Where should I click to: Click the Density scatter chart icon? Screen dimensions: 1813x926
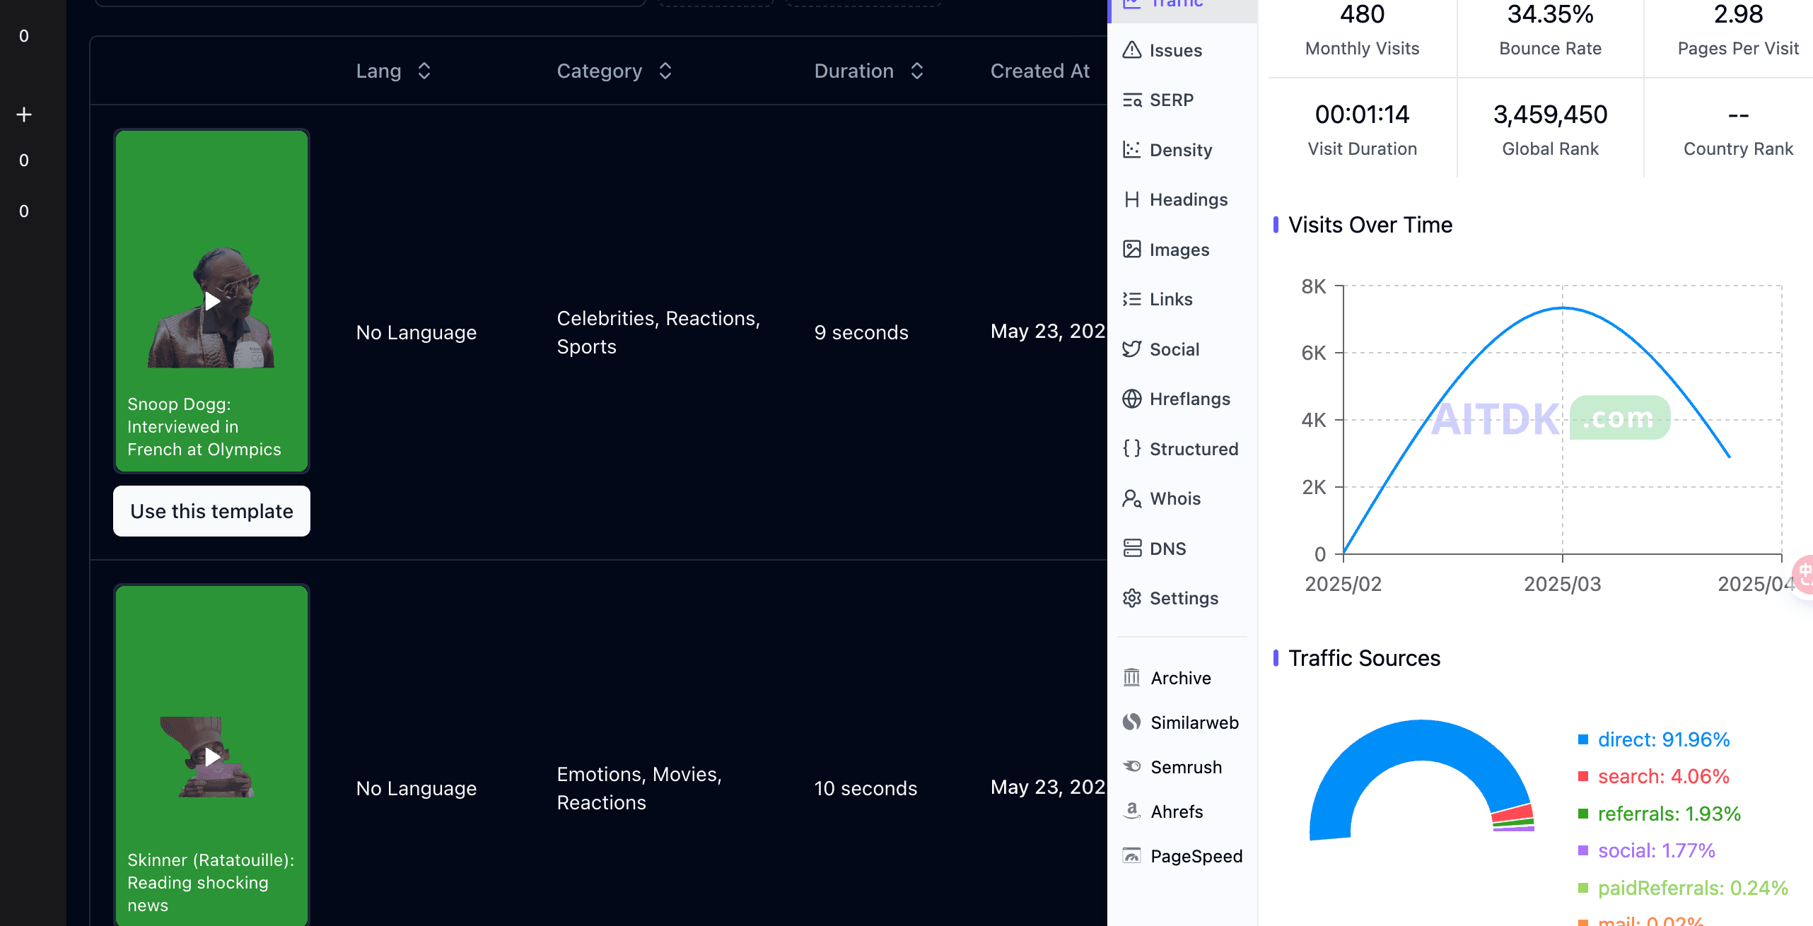click(1132, 150)
